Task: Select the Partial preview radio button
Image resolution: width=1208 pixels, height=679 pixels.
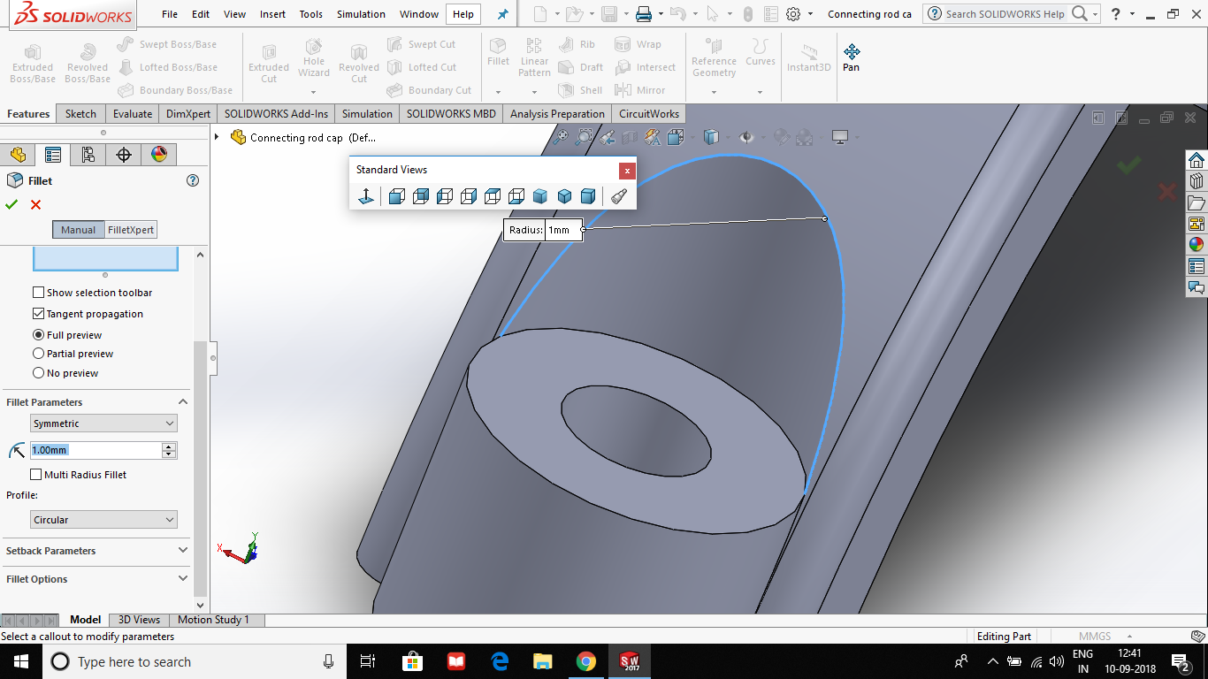Action: pos(38,352)
